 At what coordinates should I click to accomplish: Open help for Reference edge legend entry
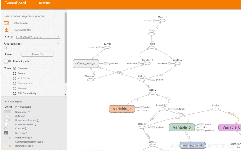[x=32, y=146]
